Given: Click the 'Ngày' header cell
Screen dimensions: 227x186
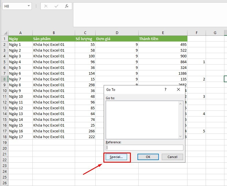Looking at the screenshot, I should coord(21,39).
